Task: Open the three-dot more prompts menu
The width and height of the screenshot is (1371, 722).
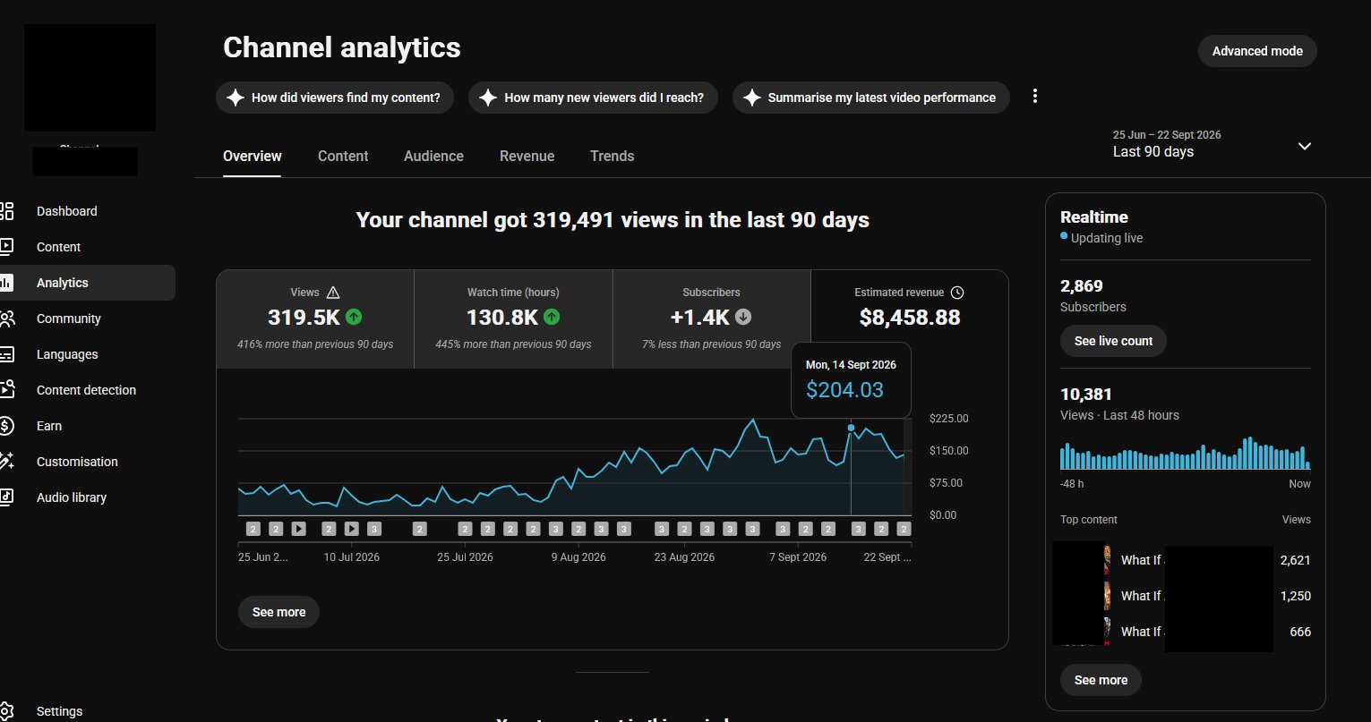Action: pyautogui.click(x=1035, y=97)
